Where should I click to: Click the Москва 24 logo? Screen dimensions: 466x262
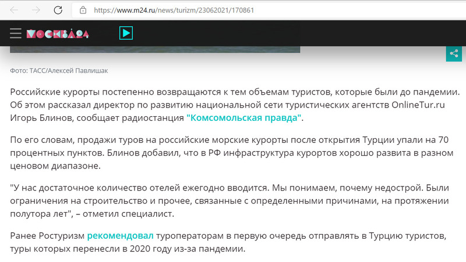57,34
